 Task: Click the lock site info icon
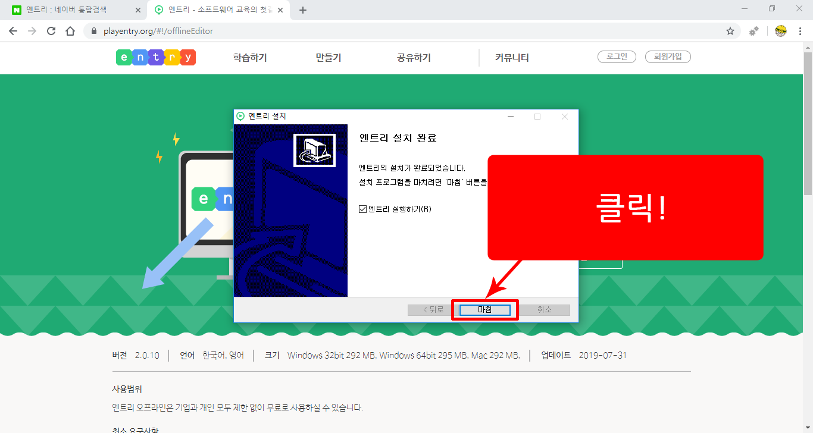click(94, 31)
